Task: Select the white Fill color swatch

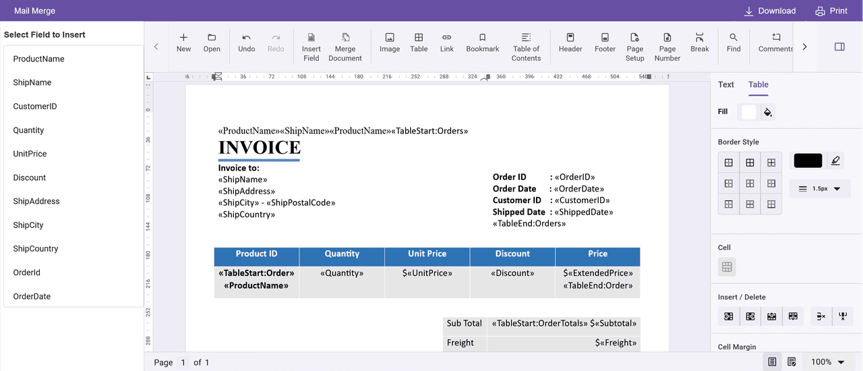Action: click(x=749, y=112)
